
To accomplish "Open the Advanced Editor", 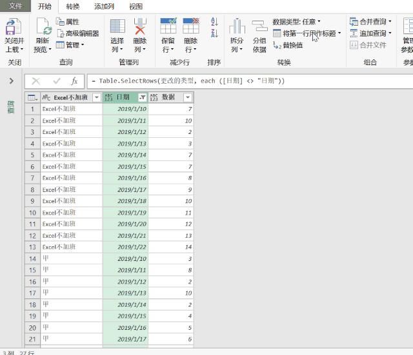I will tap(78, 34).
